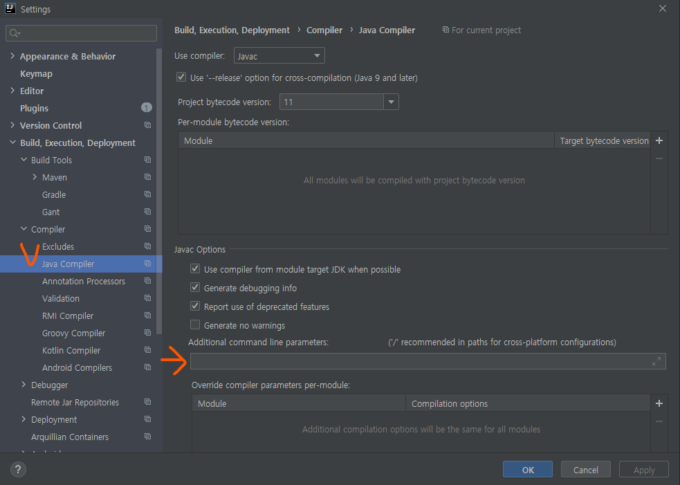Click the project-level icon beside RMI Compiler
This screenshot has height=485, width=680.
coord(147,315)
